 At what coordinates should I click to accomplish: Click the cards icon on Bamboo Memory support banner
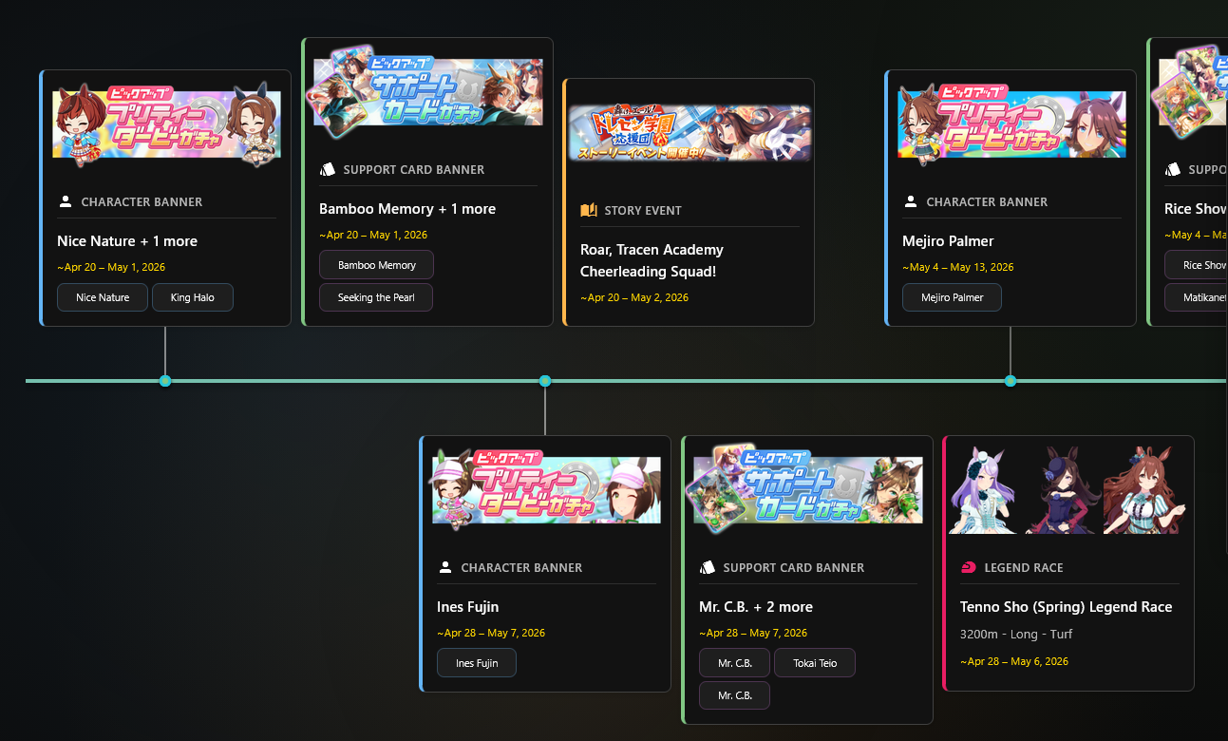[328, 169]
